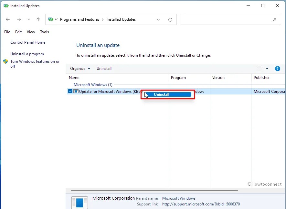Open the view options dropdown arrow
Screen dimensions: 286x209
click(x=266, y=69)
